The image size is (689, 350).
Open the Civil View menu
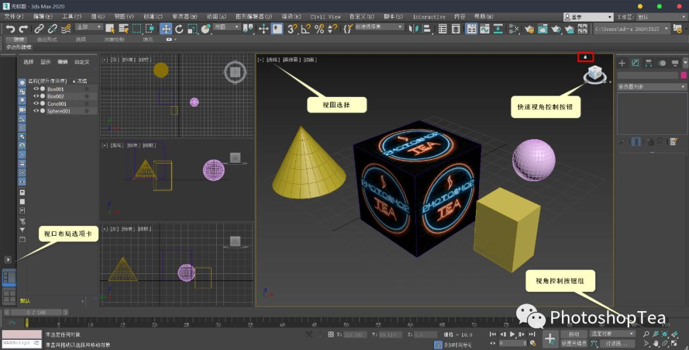(325, 17)
